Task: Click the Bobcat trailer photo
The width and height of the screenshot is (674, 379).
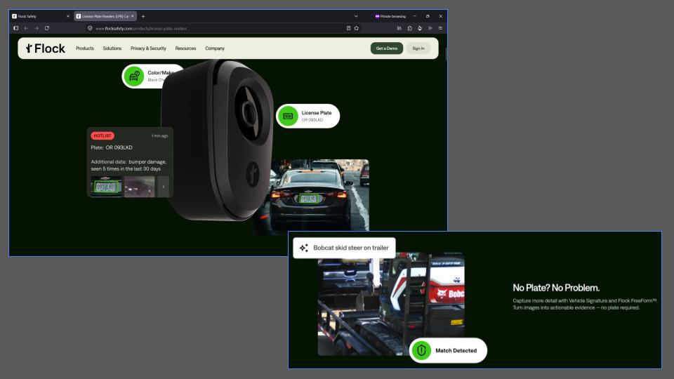Action: point(391,304)
